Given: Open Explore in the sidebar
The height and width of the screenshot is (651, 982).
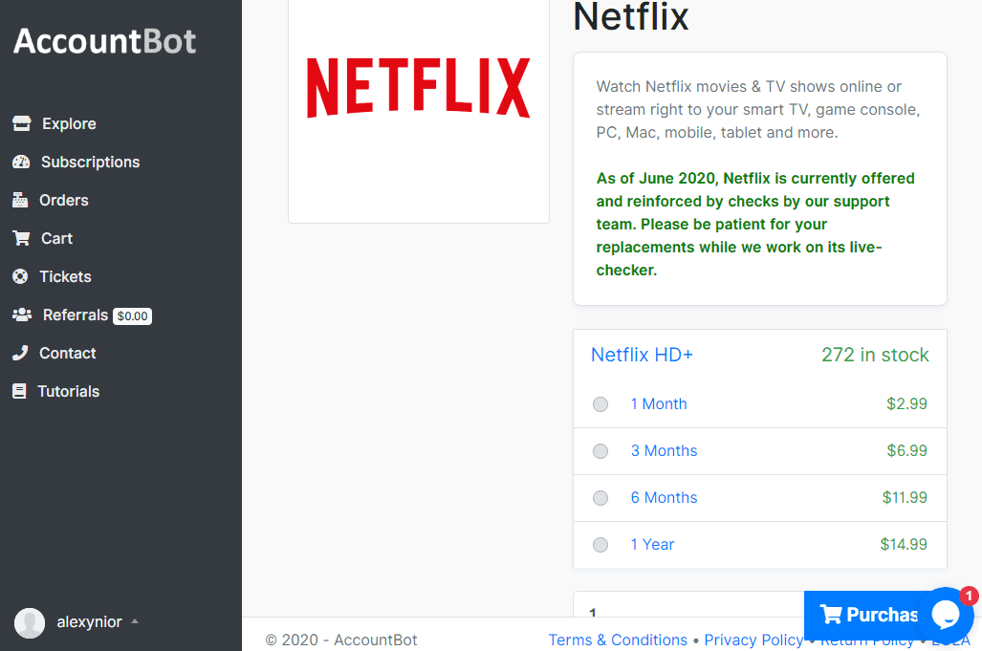Looking at the screenshot, I should [x=69, y=124].
